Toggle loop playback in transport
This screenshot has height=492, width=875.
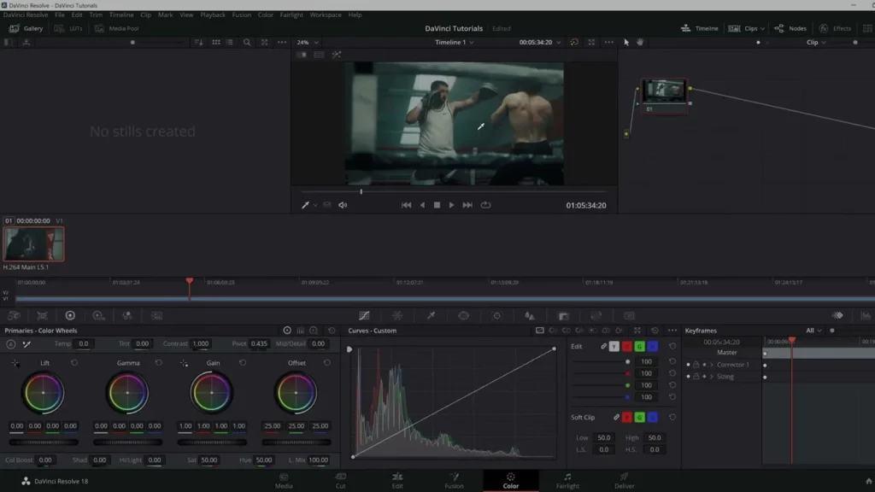pyautogui.click(x=485, y=205)
